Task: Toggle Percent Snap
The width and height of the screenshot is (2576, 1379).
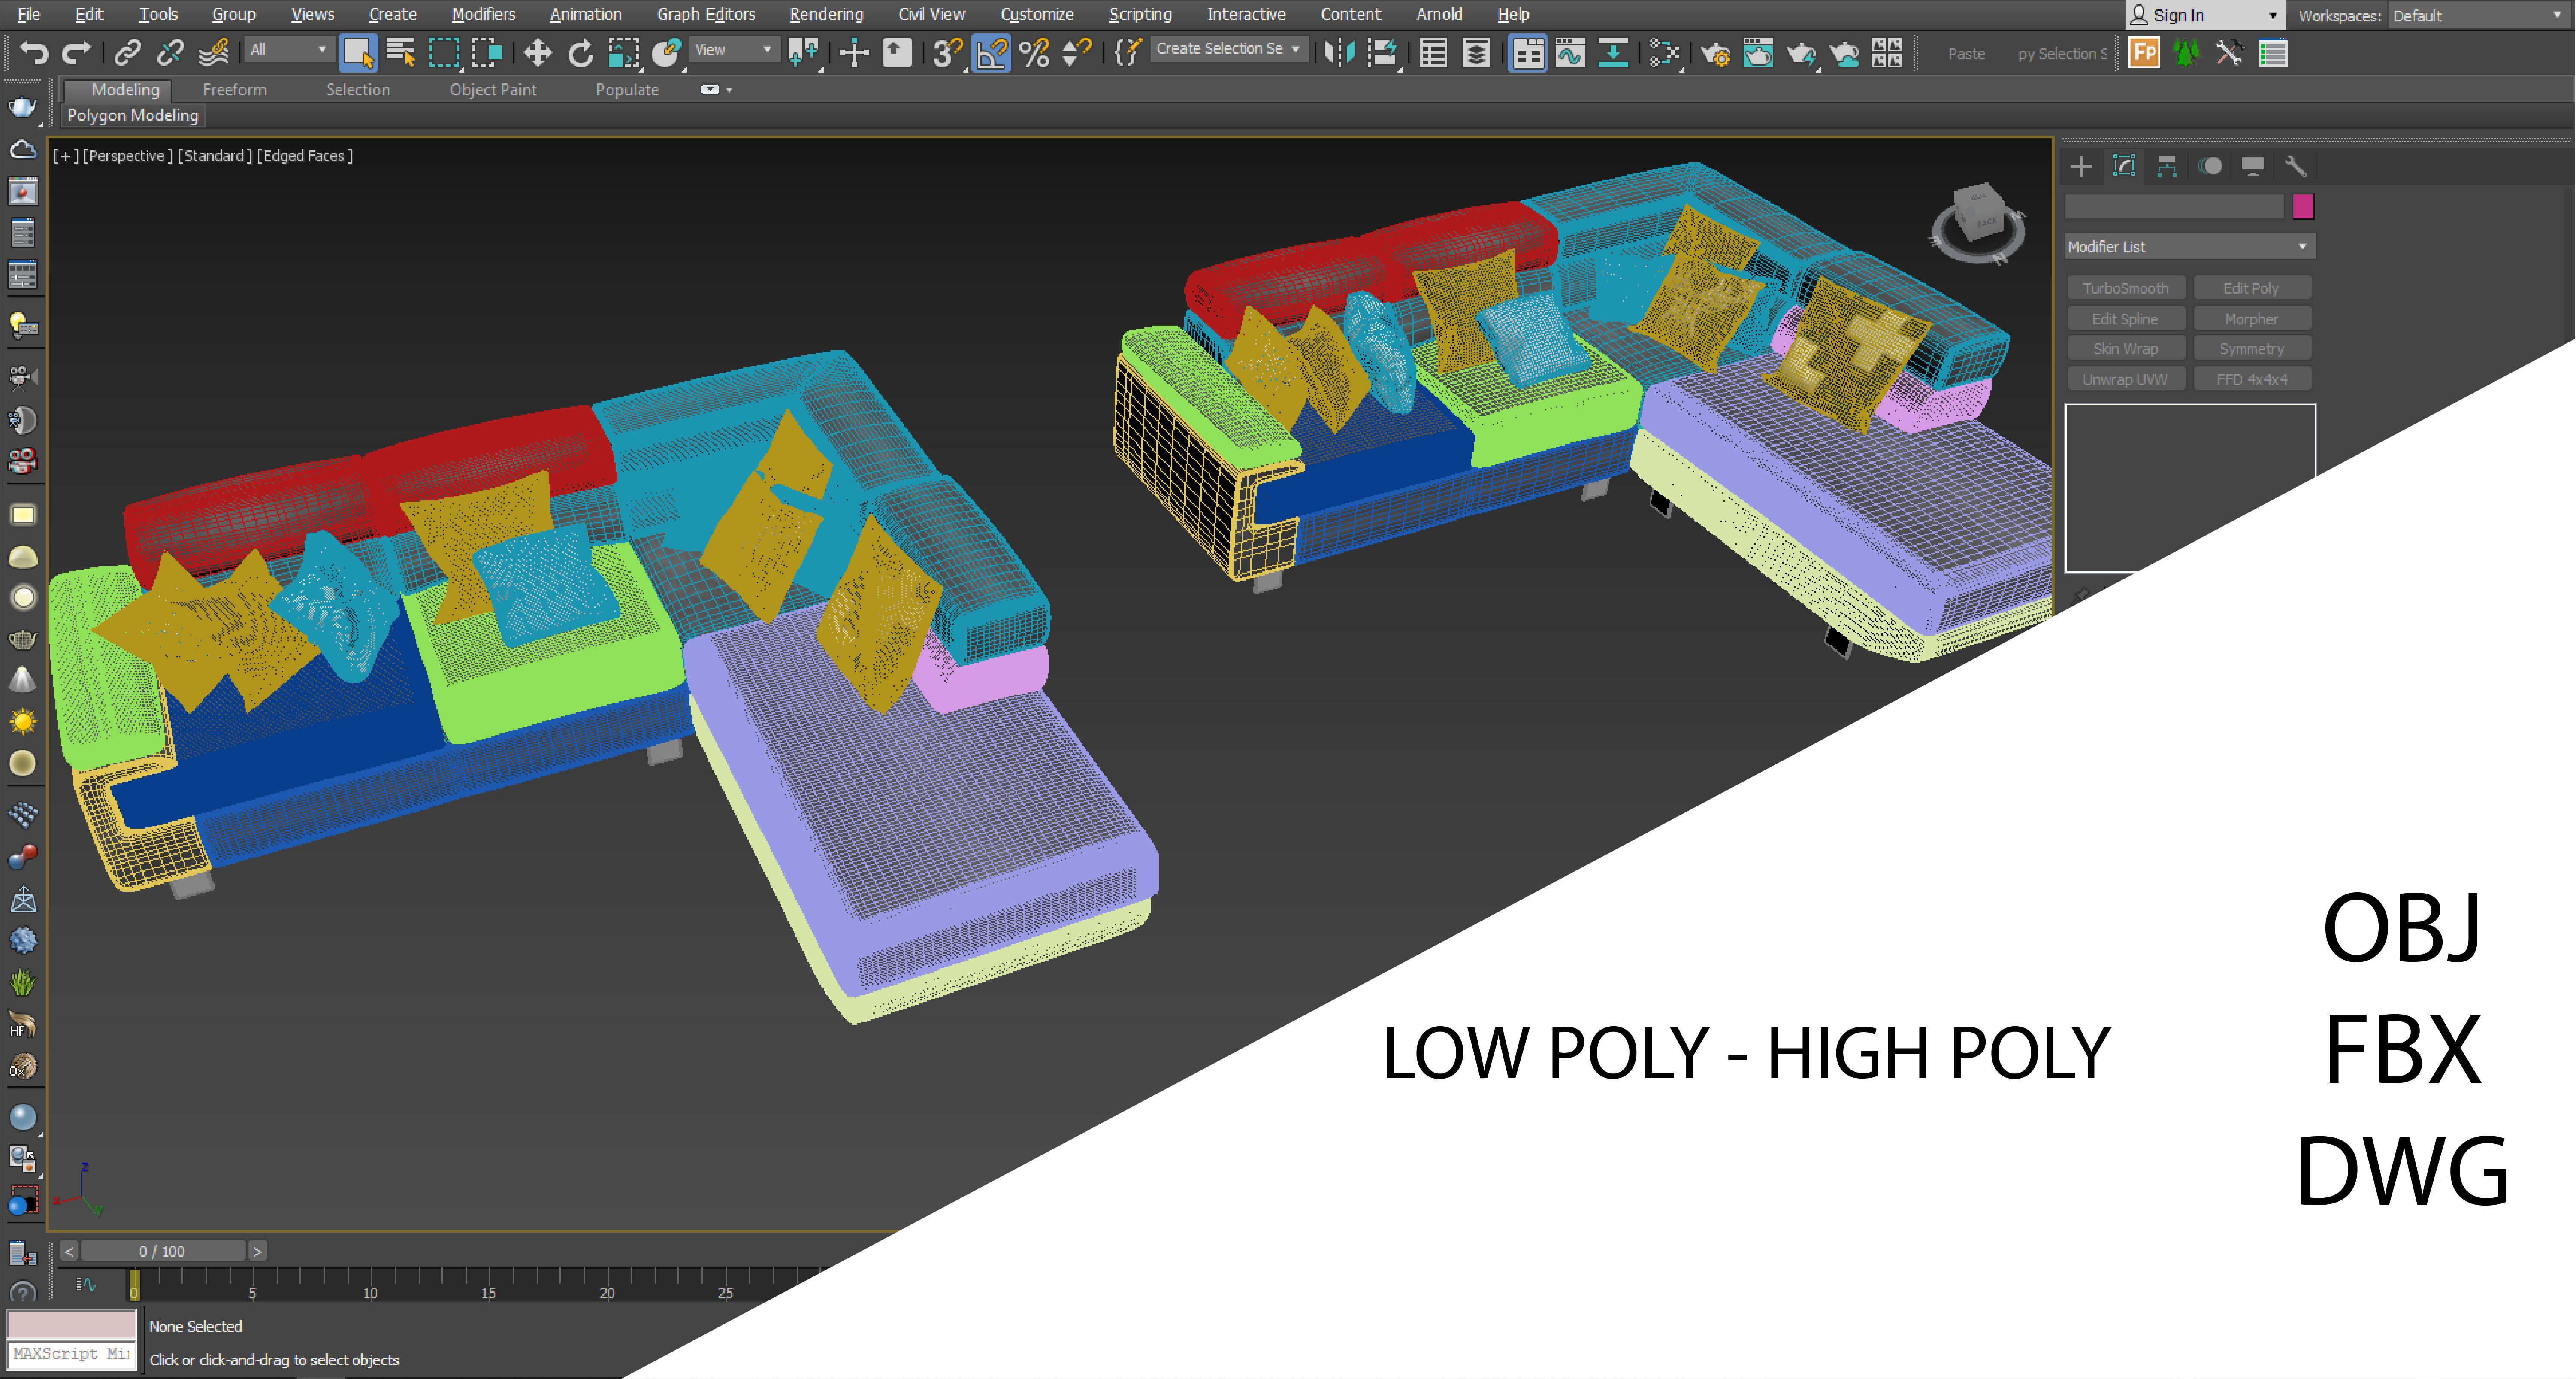Action: tap(1034, 52)
